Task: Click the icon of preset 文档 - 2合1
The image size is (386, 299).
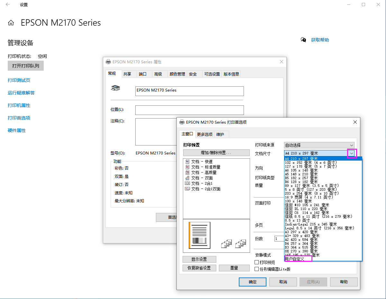Action: (187, 183)
